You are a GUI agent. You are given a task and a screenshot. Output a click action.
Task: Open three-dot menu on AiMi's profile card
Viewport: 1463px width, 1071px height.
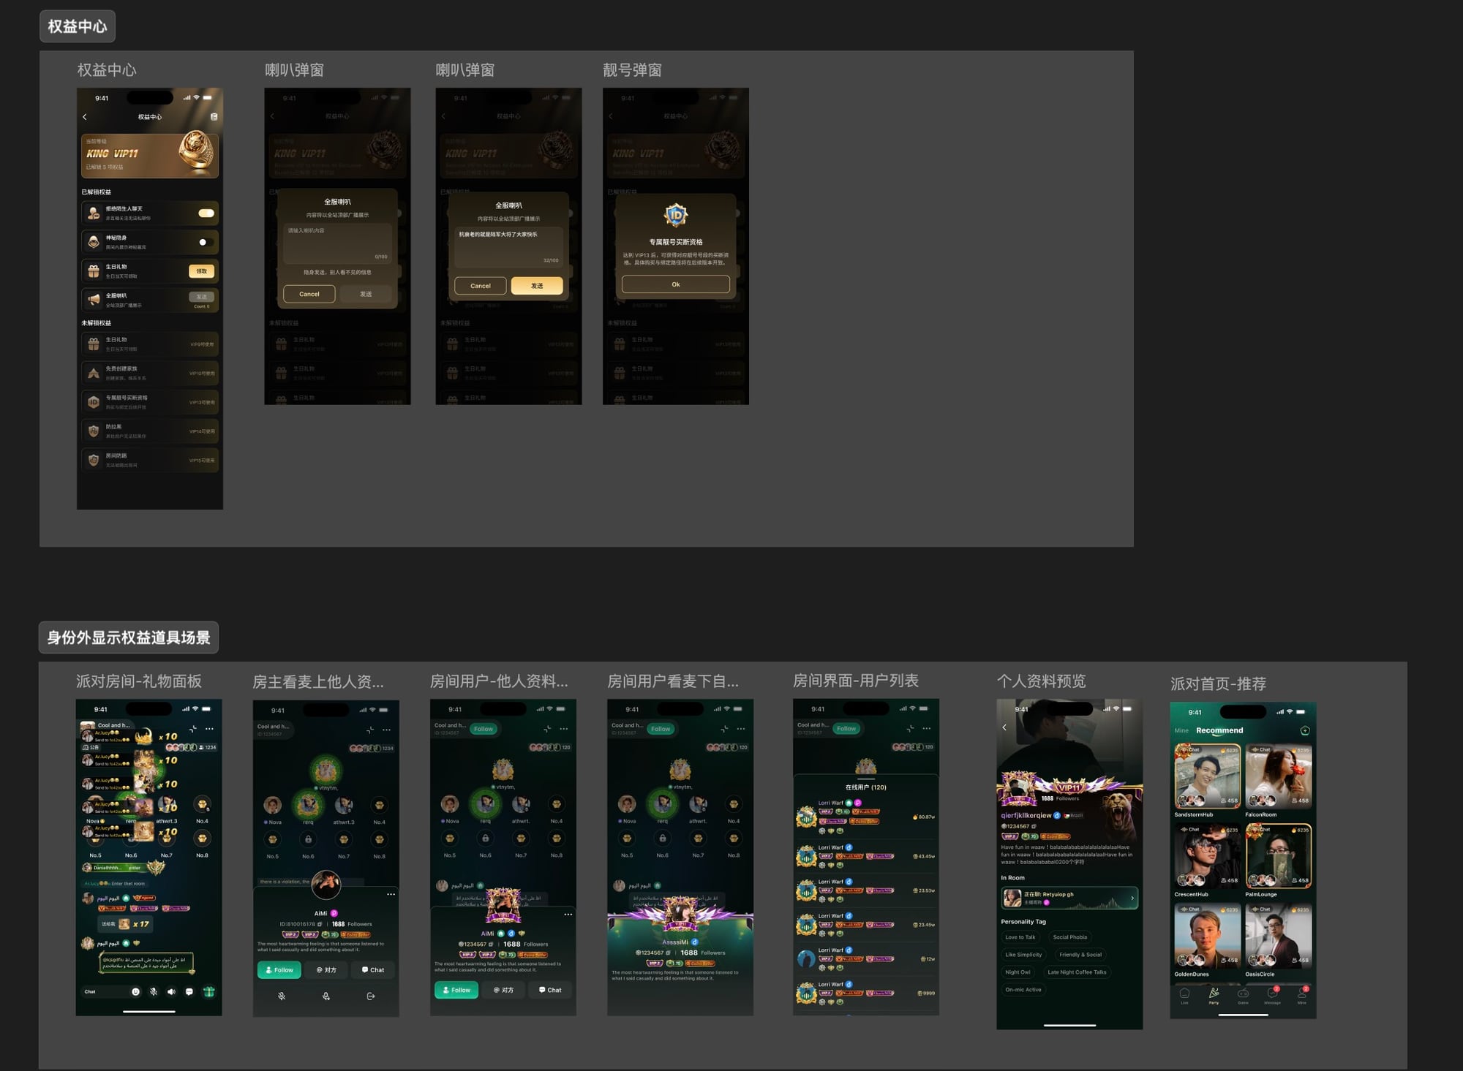pyautogui.click(x=391, y=894)
